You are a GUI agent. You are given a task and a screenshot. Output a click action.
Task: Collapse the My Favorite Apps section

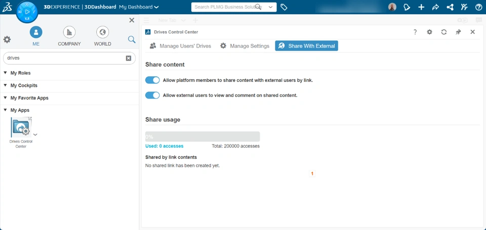point(6,98)
